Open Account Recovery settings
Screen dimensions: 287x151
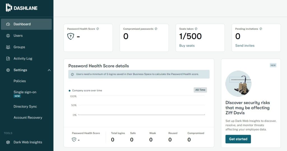[28, 118]
